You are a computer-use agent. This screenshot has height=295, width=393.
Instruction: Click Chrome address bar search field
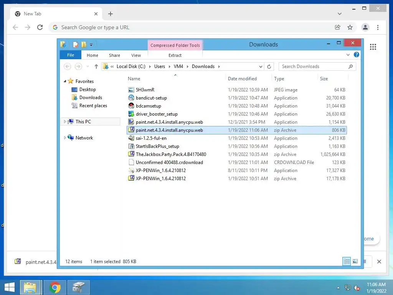click(x=190, y=27)
